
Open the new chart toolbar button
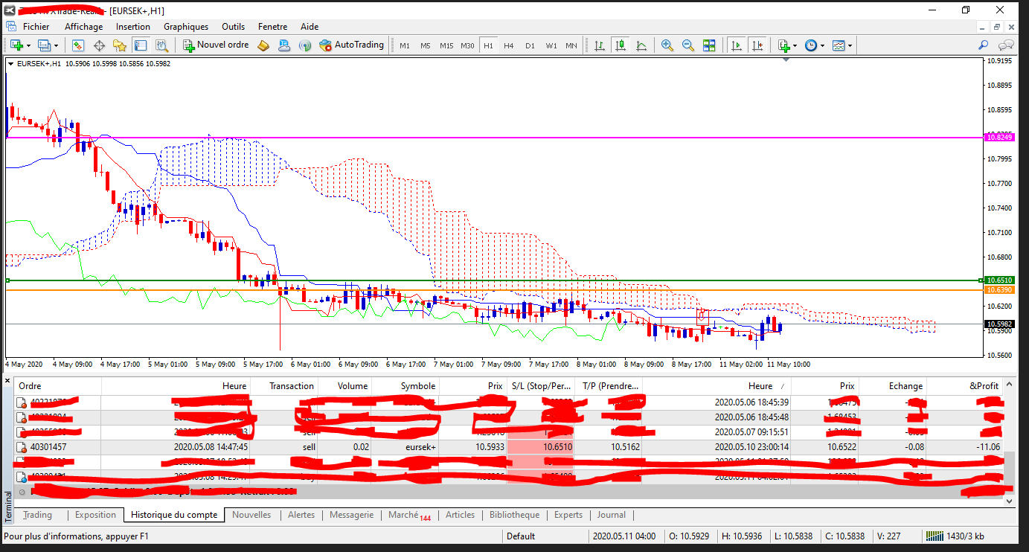click(16, 45)
